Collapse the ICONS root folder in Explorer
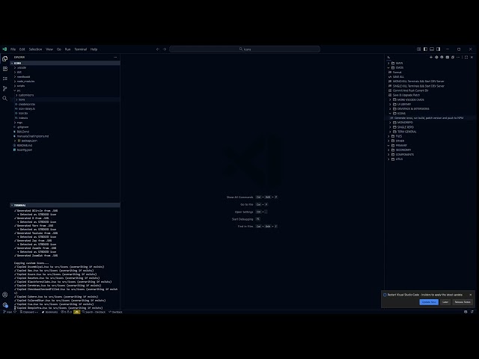 click(x=65, y=63)
